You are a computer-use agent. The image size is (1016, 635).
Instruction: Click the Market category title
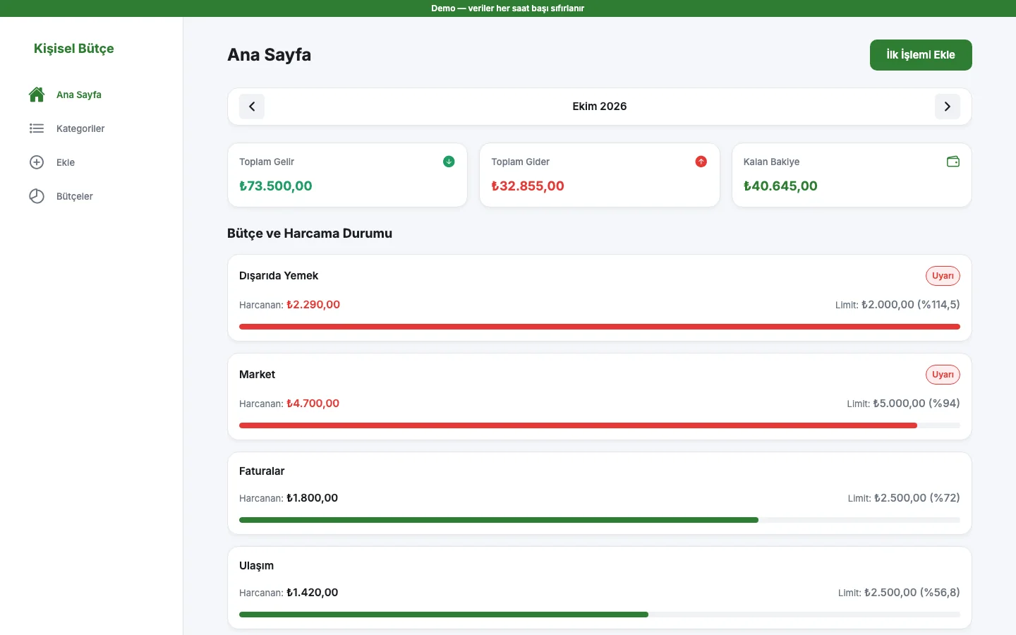tap(257, 375)
